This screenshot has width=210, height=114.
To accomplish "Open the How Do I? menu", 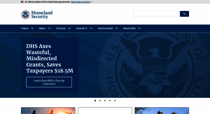I will pyautogui.click(x=82, y=28).
